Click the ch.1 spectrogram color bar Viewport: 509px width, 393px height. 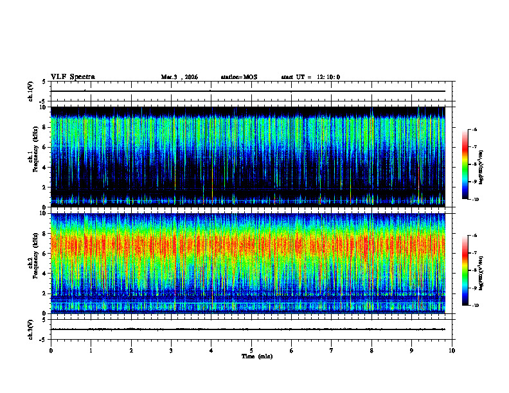(465, 164)
